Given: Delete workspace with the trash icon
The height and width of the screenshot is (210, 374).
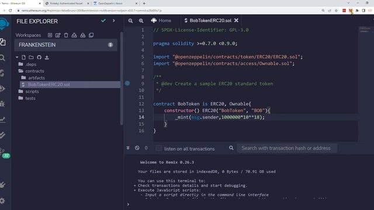Looking at the screenshot, I should click(x=66, y=35).
